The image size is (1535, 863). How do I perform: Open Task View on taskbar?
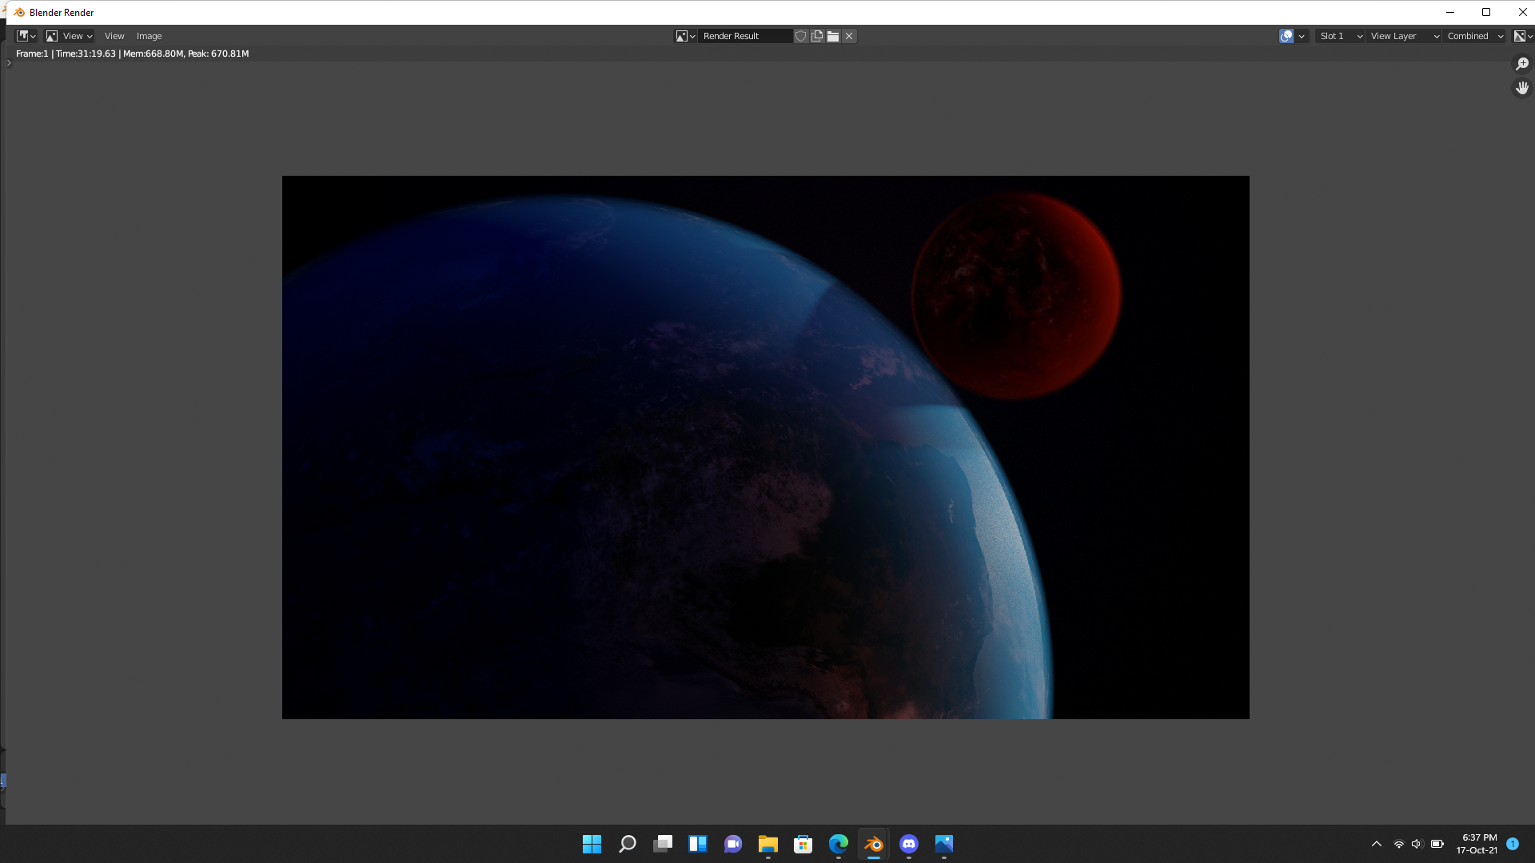pyautogui.click(x=663, y=844)
